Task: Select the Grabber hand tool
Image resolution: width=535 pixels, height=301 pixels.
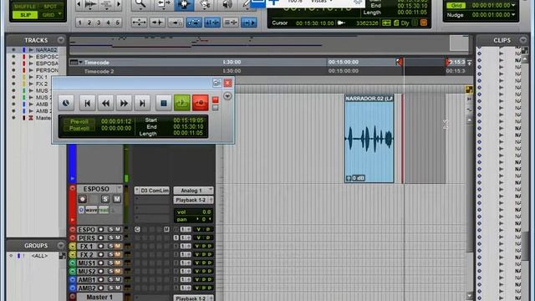Action: point(205,4)
